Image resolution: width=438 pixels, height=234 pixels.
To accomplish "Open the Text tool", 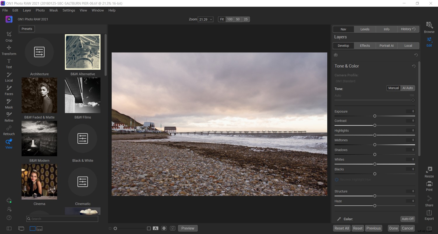I will tap(9, 63).
